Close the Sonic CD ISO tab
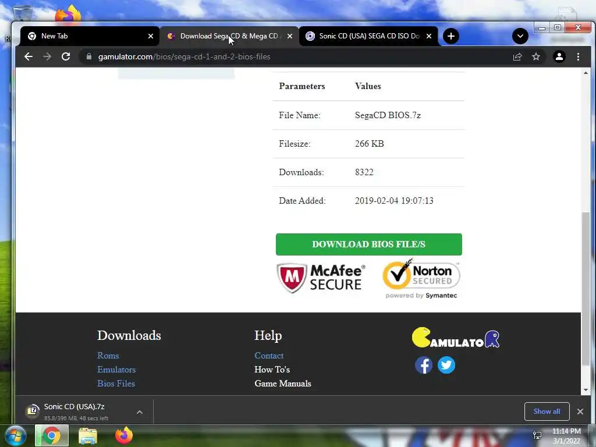The width and height of the screenshot is (596, 447). click(x=429, y=36)
